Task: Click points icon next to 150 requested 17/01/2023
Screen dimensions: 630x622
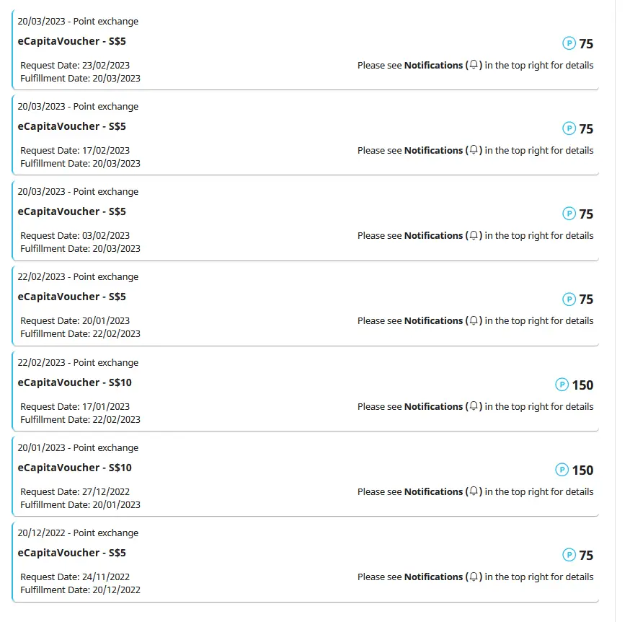Action: pos(562,385)
